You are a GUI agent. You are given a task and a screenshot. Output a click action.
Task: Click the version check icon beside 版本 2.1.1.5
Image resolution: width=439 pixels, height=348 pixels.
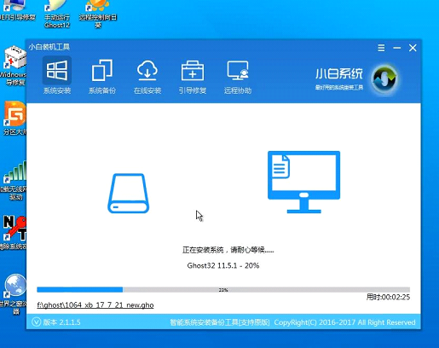pos(36,322)
